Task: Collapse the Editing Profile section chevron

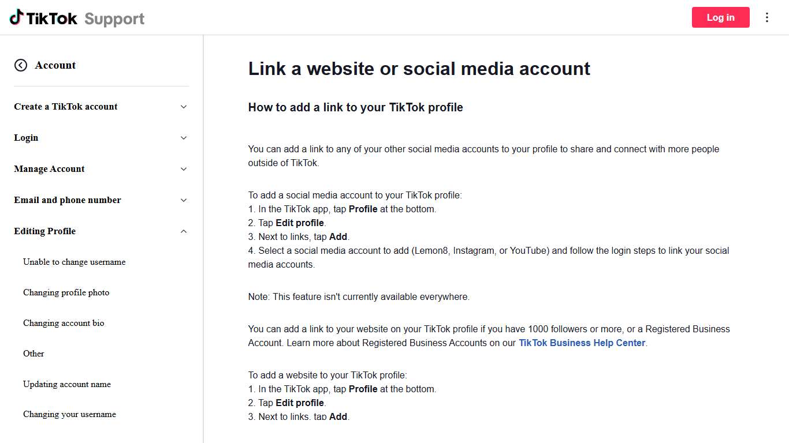Action: pyautogui.click(x=184, y=231)
